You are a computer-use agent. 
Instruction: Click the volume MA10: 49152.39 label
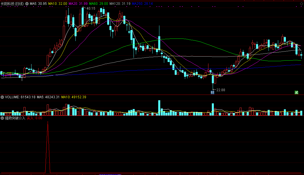(x=74, y=97)
